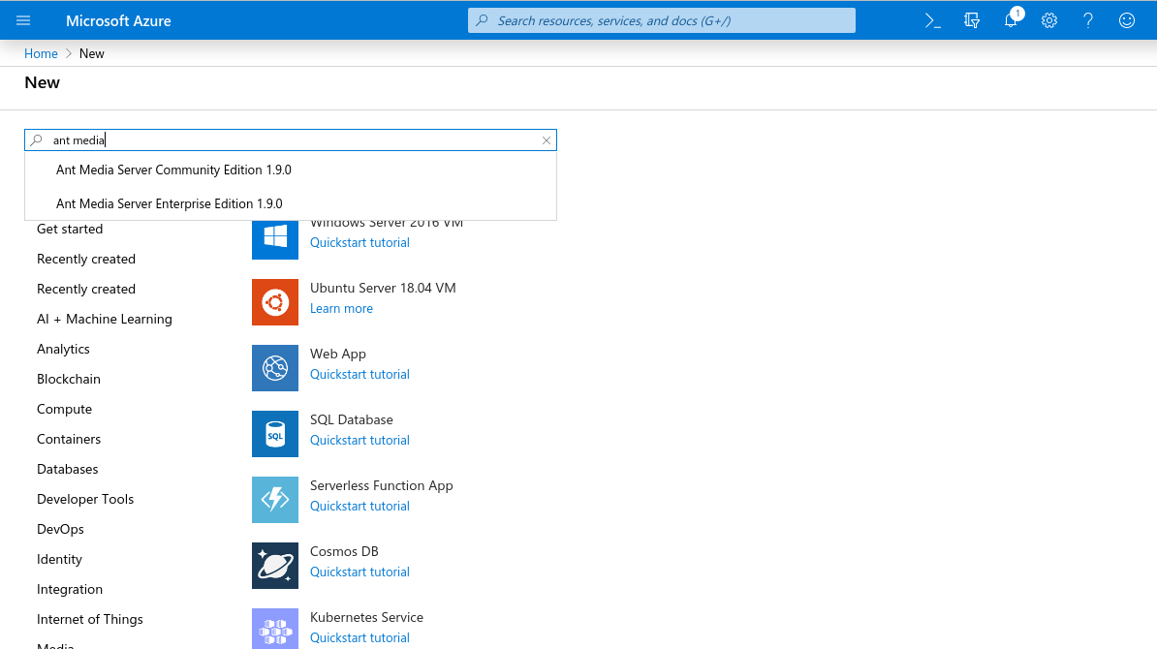Image resolution: width=1157 pixels, height=649 pixels.
Task: Open the portal hamburger menu
Action: pos(23,20)
